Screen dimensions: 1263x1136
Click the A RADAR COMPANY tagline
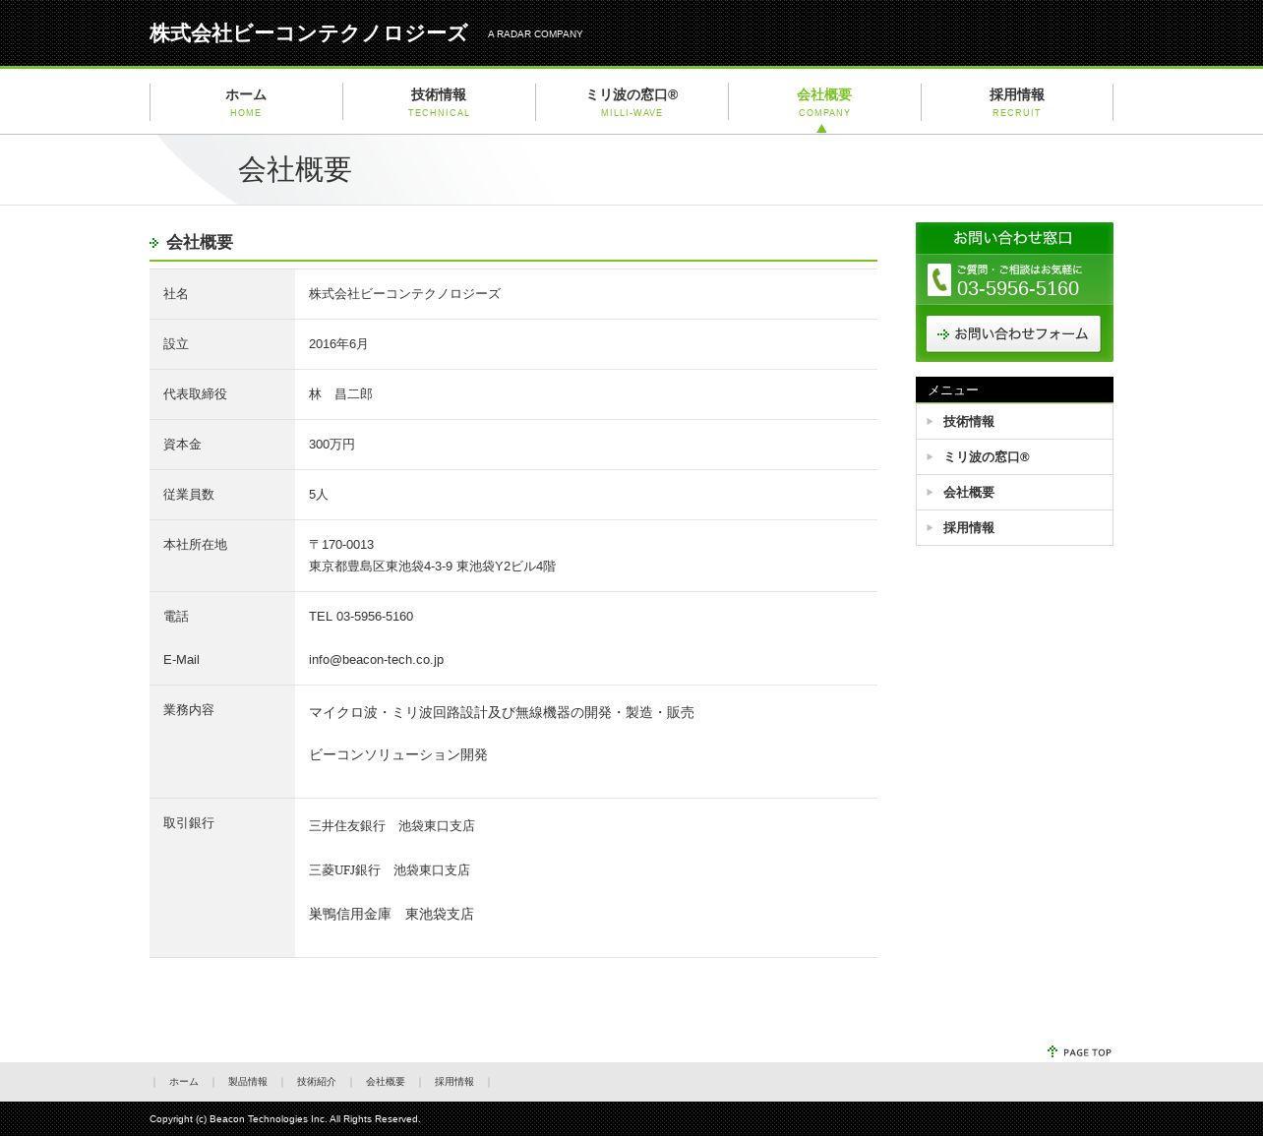pyautogui.click(x=535, y=34)
